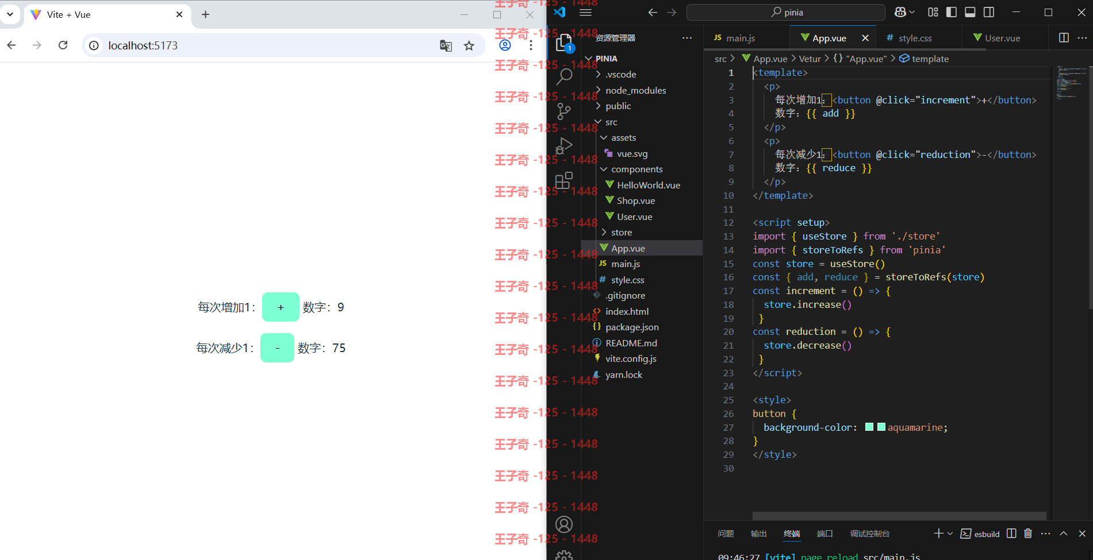Viewport: 1093px width, 560px height.
Task: Open Explorer views and more actions menu
Action: pos(687,38)
